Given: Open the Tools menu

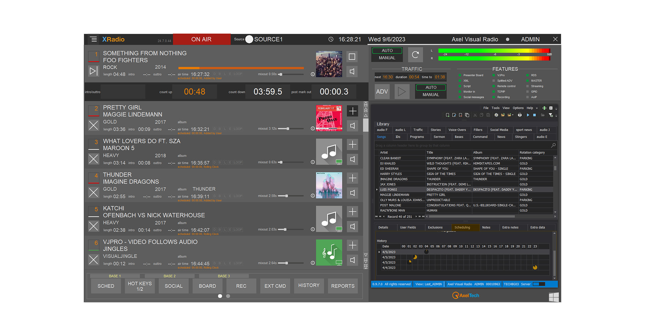Looking at the screenshot, I should click(495, 108).
